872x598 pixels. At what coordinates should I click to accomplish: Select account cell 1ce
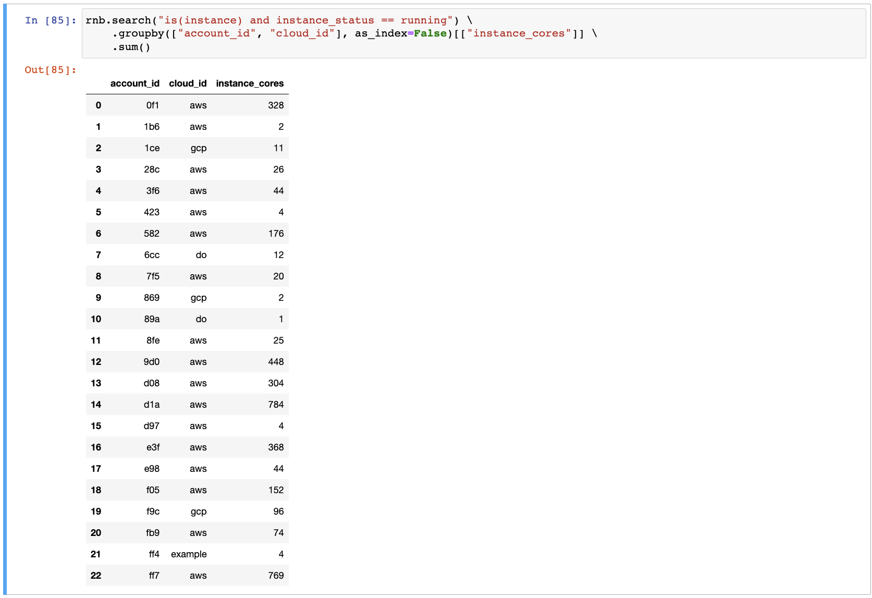coord(152,148)
